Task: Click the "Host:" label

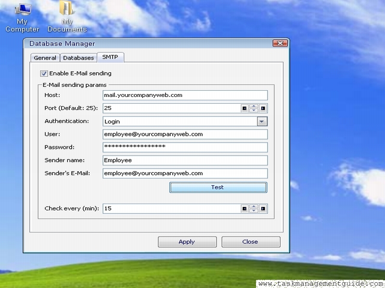Action: tap(52, 95)
